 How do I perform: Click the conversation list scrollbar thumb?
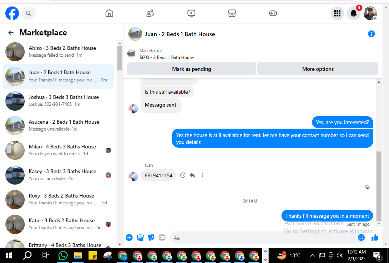[x=120, y=58]
